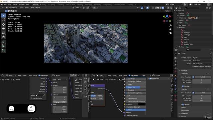
Task: Switch to the Geometry Nodes workspace tab
Action: coord(119,5)
